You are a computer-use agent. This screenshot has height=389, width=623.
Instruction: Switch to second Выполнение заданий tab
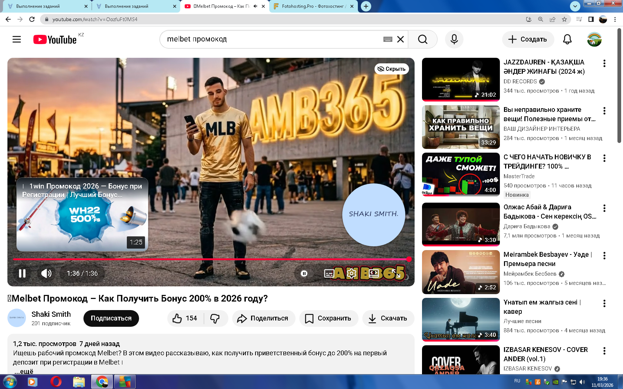click(x=135, y=6)
